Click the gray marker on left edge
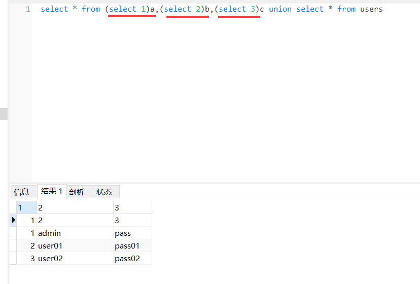Screen dimensions: 420x284 [4, 114]
